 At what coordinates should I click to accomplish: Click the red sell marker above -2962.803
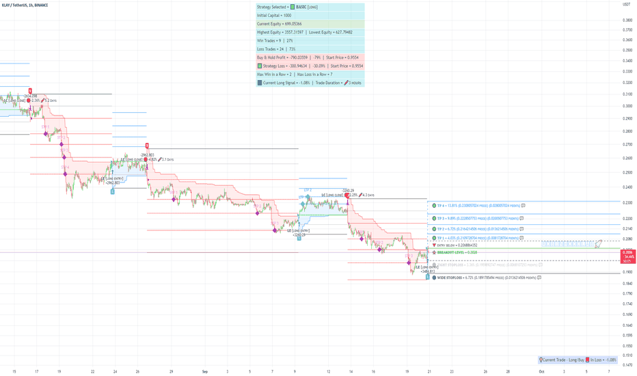147,146
